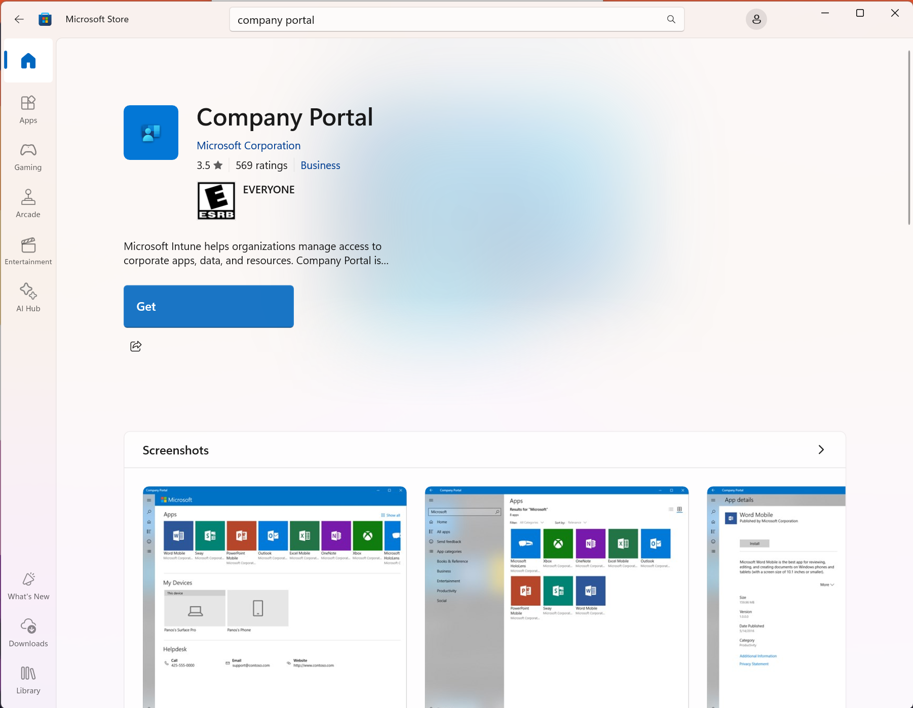Open the first screenshot showing Microsoft apps

pyautogui.click(x=275, y=597)
